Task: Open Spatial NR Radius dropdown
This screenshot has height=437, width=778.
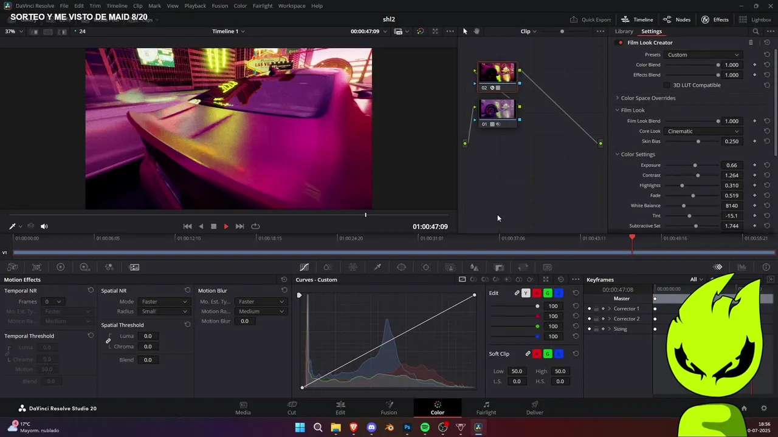Action: (x=164, y=311)
